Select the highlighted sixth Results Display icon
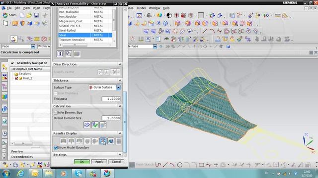The image size is (318, 178). 103,141
